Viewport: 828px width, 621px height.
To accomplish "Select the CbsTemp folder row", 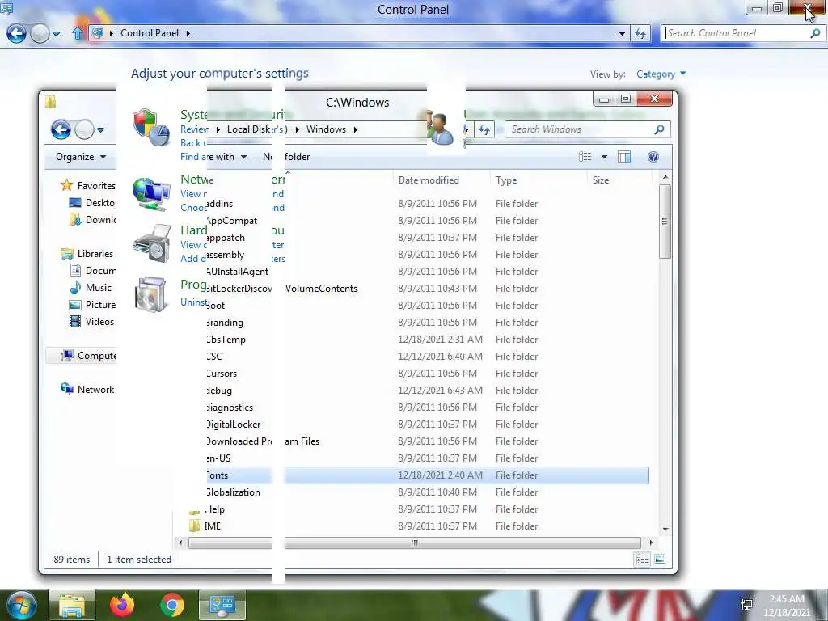I will [427, 340].
